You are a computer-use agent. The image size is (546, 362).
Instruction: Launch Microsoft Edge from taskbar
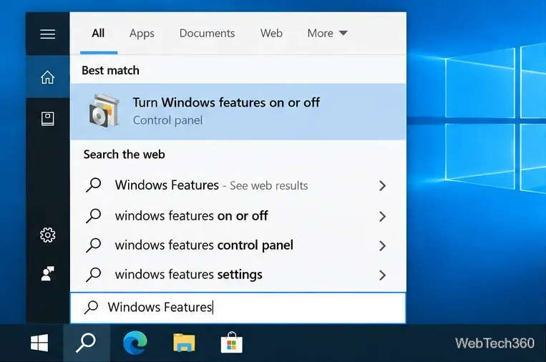135,343
